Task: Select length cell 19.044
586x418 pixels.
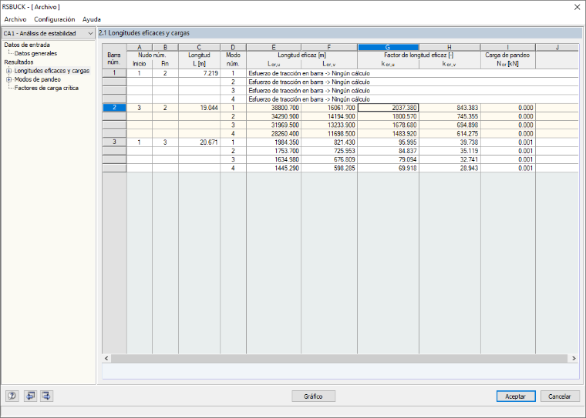Action: click(199, 108)
